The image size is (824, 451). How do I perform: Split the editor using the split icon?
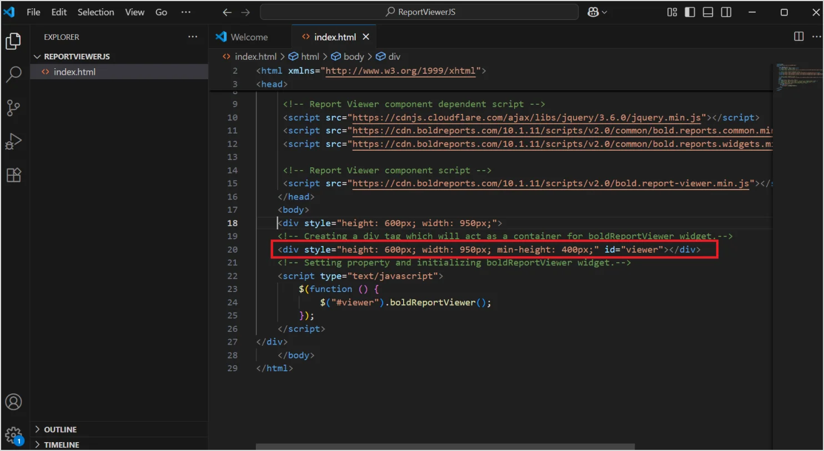point(798,37)
